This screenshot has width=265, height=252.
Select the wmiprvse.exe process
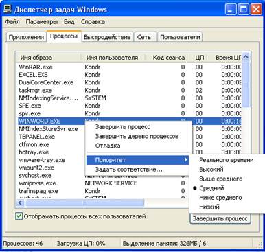(37, 183)
